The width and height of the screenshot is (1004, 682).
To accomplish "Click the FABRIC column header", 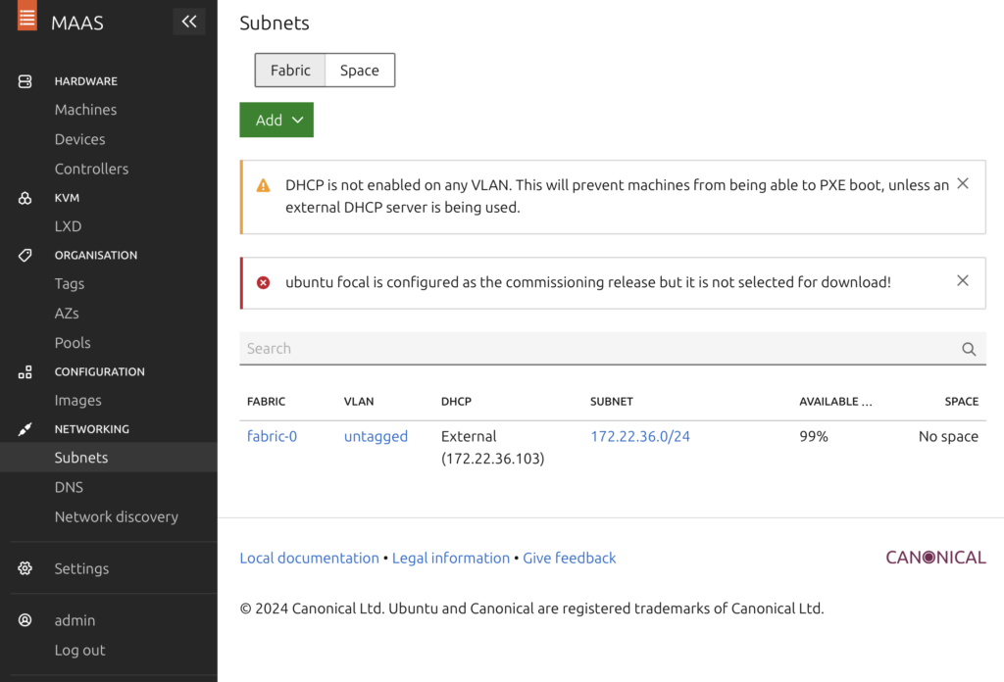I will click(267, 401).
